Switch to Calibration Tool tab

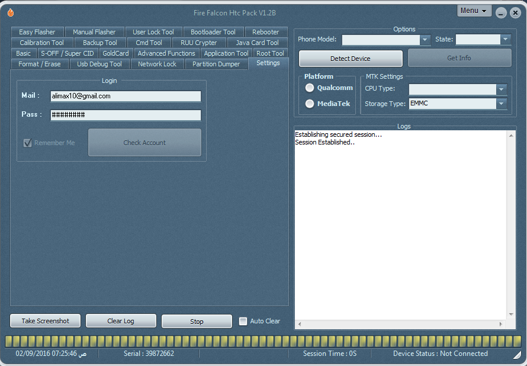(41, 43)
